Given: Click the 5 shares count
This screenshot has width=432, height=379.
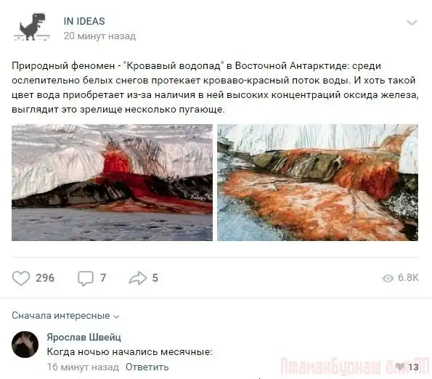Looking at the screenshot, I should point(155,278).
